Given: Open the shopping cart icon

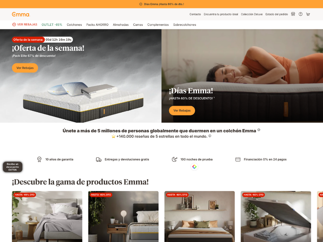Looking at the screenshot, I should tap(308, 14).
